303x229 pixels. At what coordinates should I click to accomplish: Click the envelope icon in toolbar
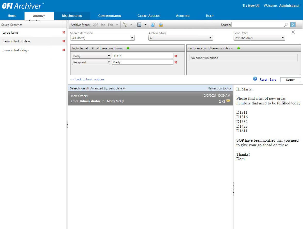161,25
